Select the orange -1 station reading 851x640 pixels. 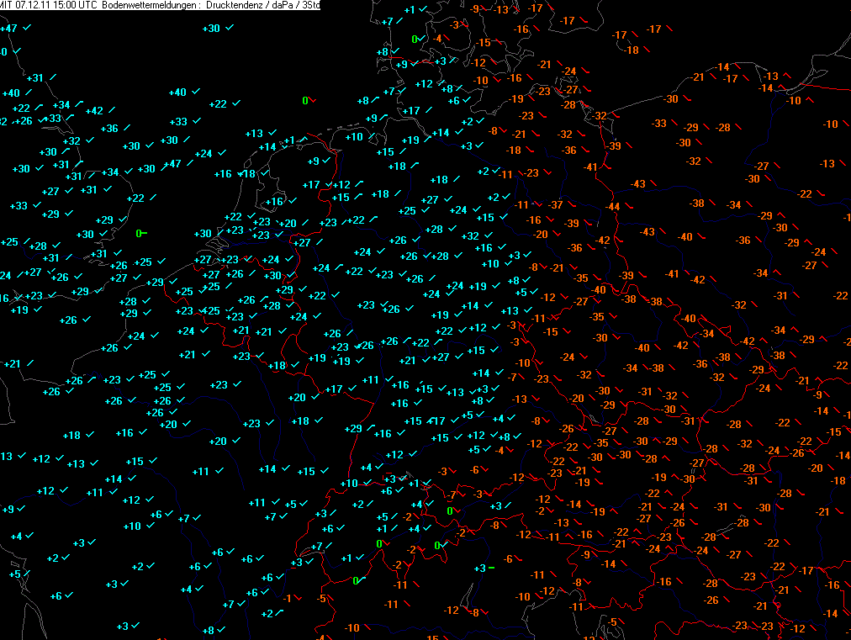288,598
